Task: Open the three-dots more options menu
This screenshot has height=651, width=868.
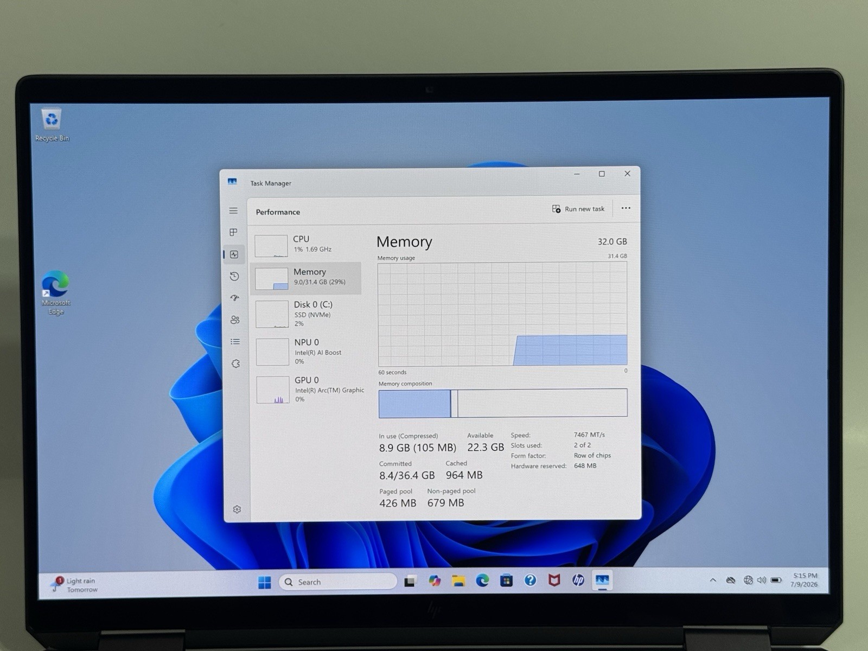Action: (626, 208)
